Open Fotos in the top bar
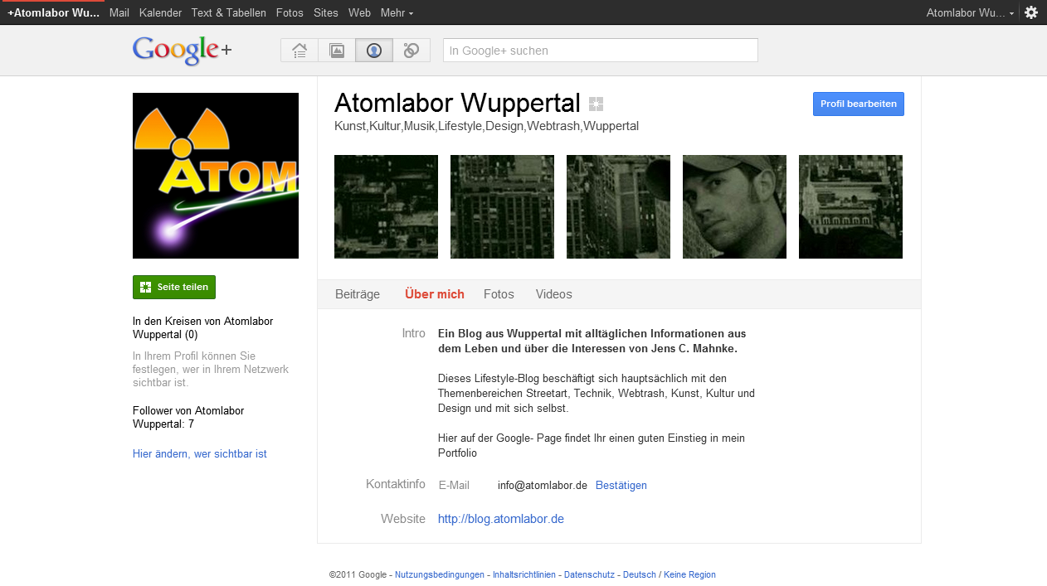1047x586 pixels. 290,12
